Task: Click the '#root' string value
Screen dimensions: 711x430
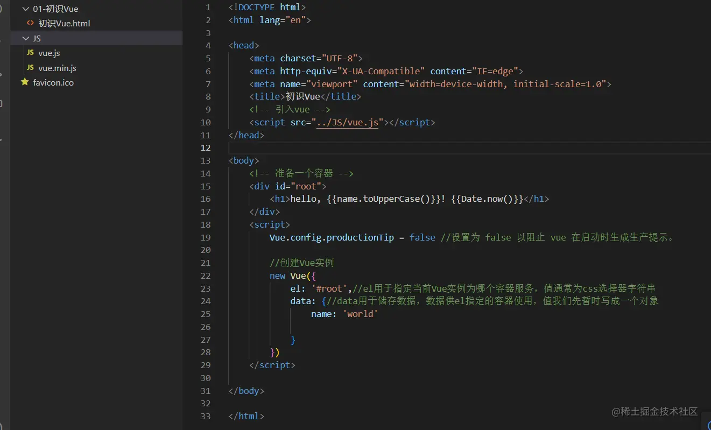Action: click(329, 288)
